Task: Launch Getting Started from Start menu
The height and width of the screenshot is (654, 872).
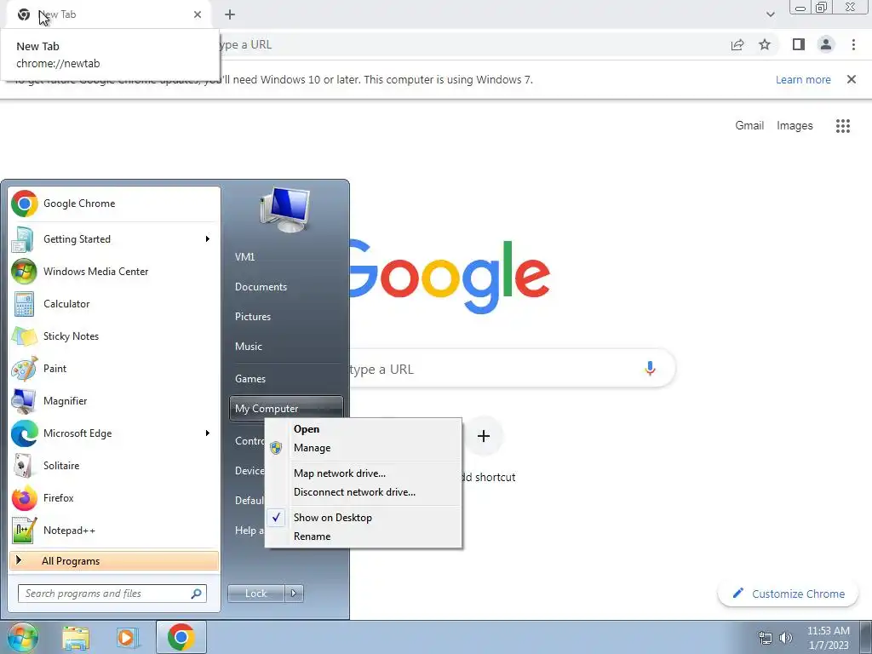Action: pyautogui.click(x=114, y=239)
